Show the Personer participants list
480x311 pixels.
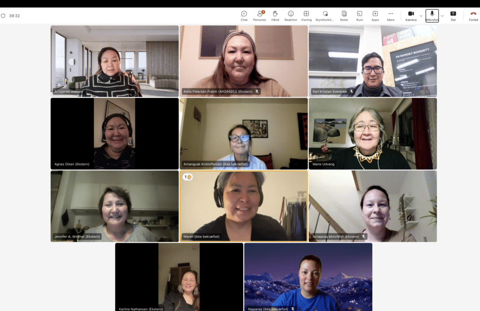[x=259, y=15]
